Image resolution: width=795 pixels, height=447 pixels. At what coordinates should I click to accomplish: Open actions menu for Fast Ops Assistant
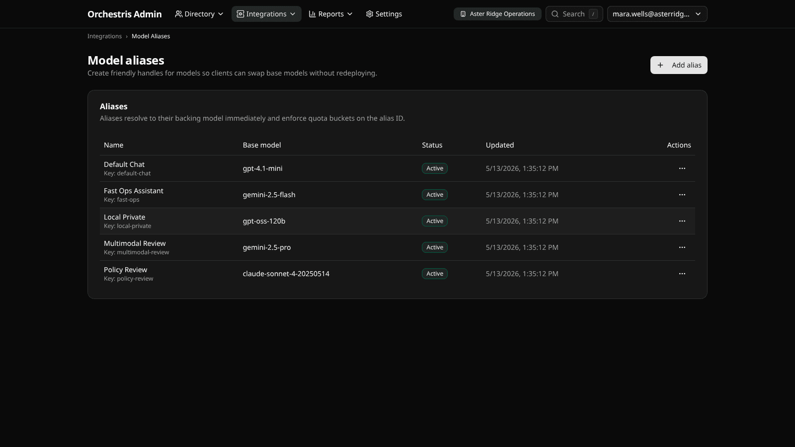click(x=682, y=195)
